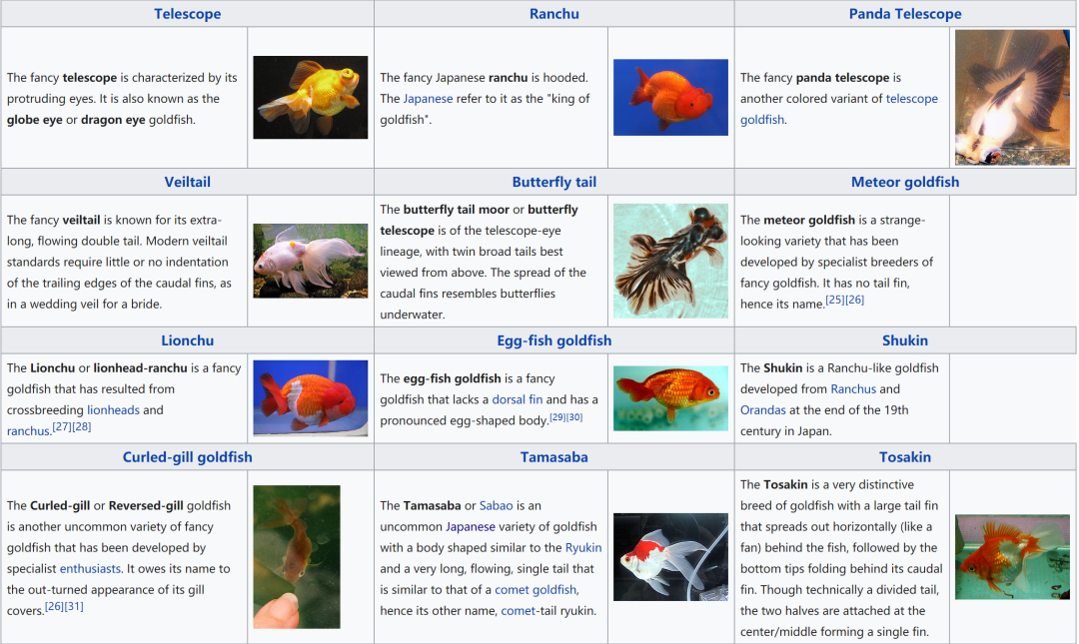Open the Tamasaba red-white fish picture
The height and width of the screenshot is (644, 1079).
670,556
